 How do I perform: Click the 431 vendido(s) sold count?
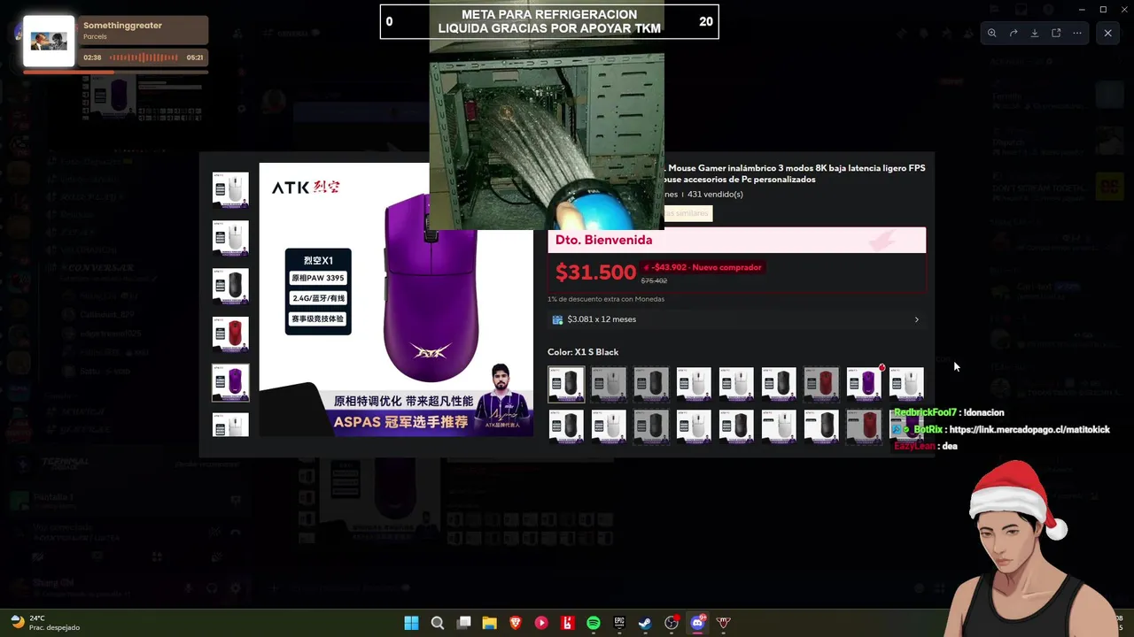click(x=715, y=195)
